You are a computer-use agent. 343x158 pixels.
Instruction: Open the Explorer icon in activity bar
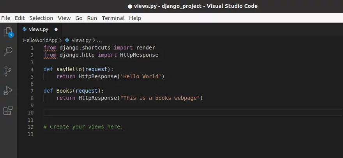click(x=8, y=32)
